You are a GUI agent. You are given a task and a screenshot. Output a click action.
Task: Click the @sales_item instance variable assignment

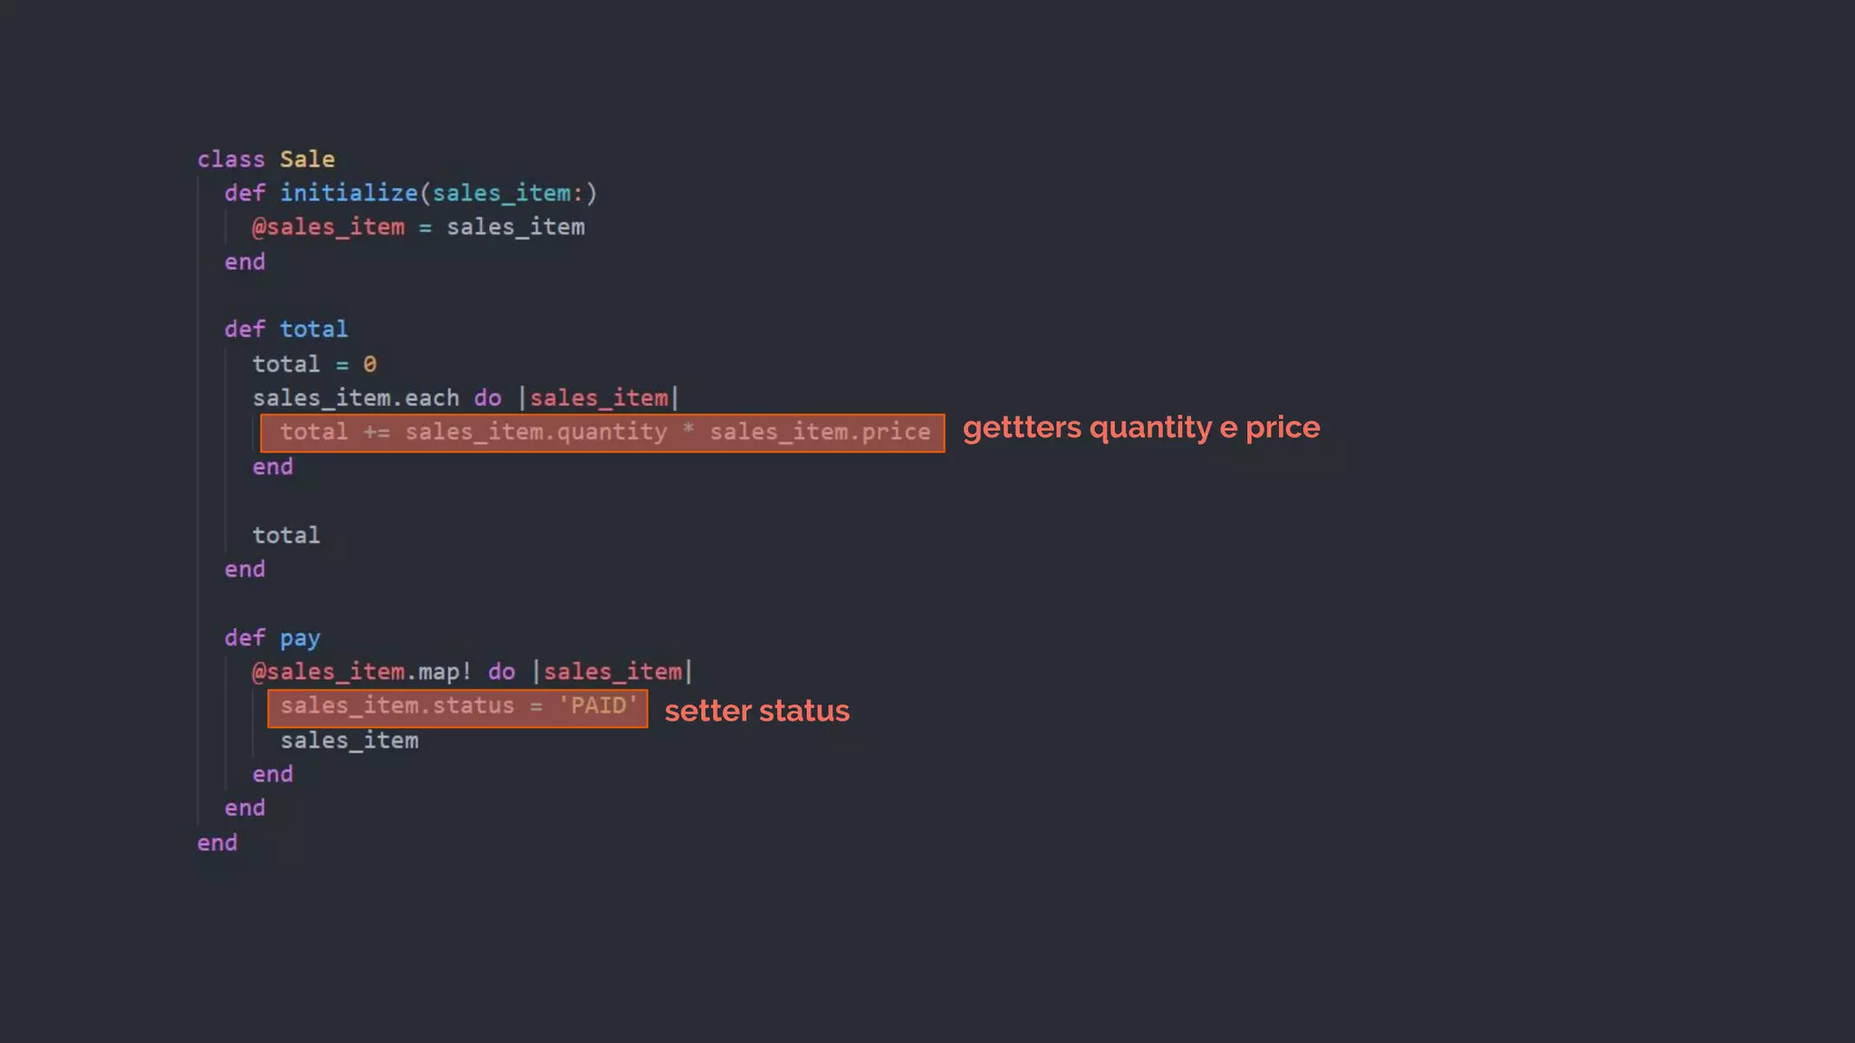point(418,227)
